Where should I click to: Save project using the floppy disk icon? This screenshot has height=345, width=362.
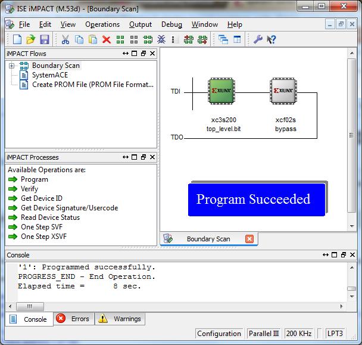[44, 39]
